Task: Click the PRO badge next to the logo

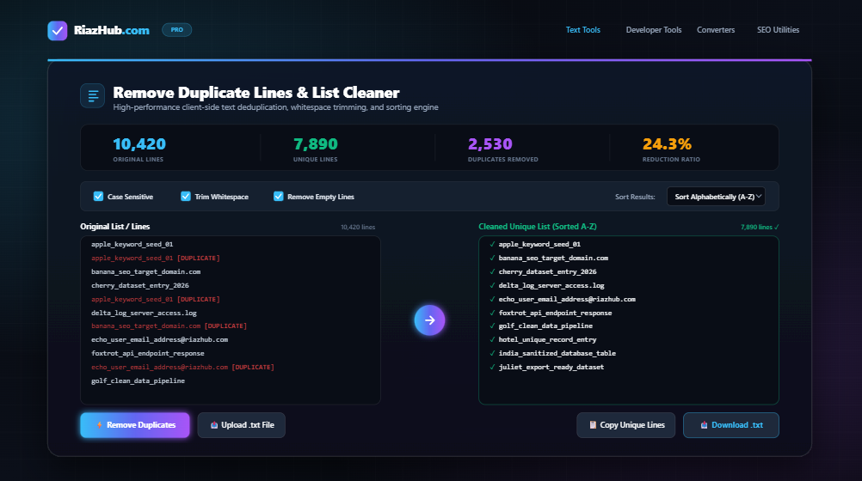Action: (x=176, y=30)
